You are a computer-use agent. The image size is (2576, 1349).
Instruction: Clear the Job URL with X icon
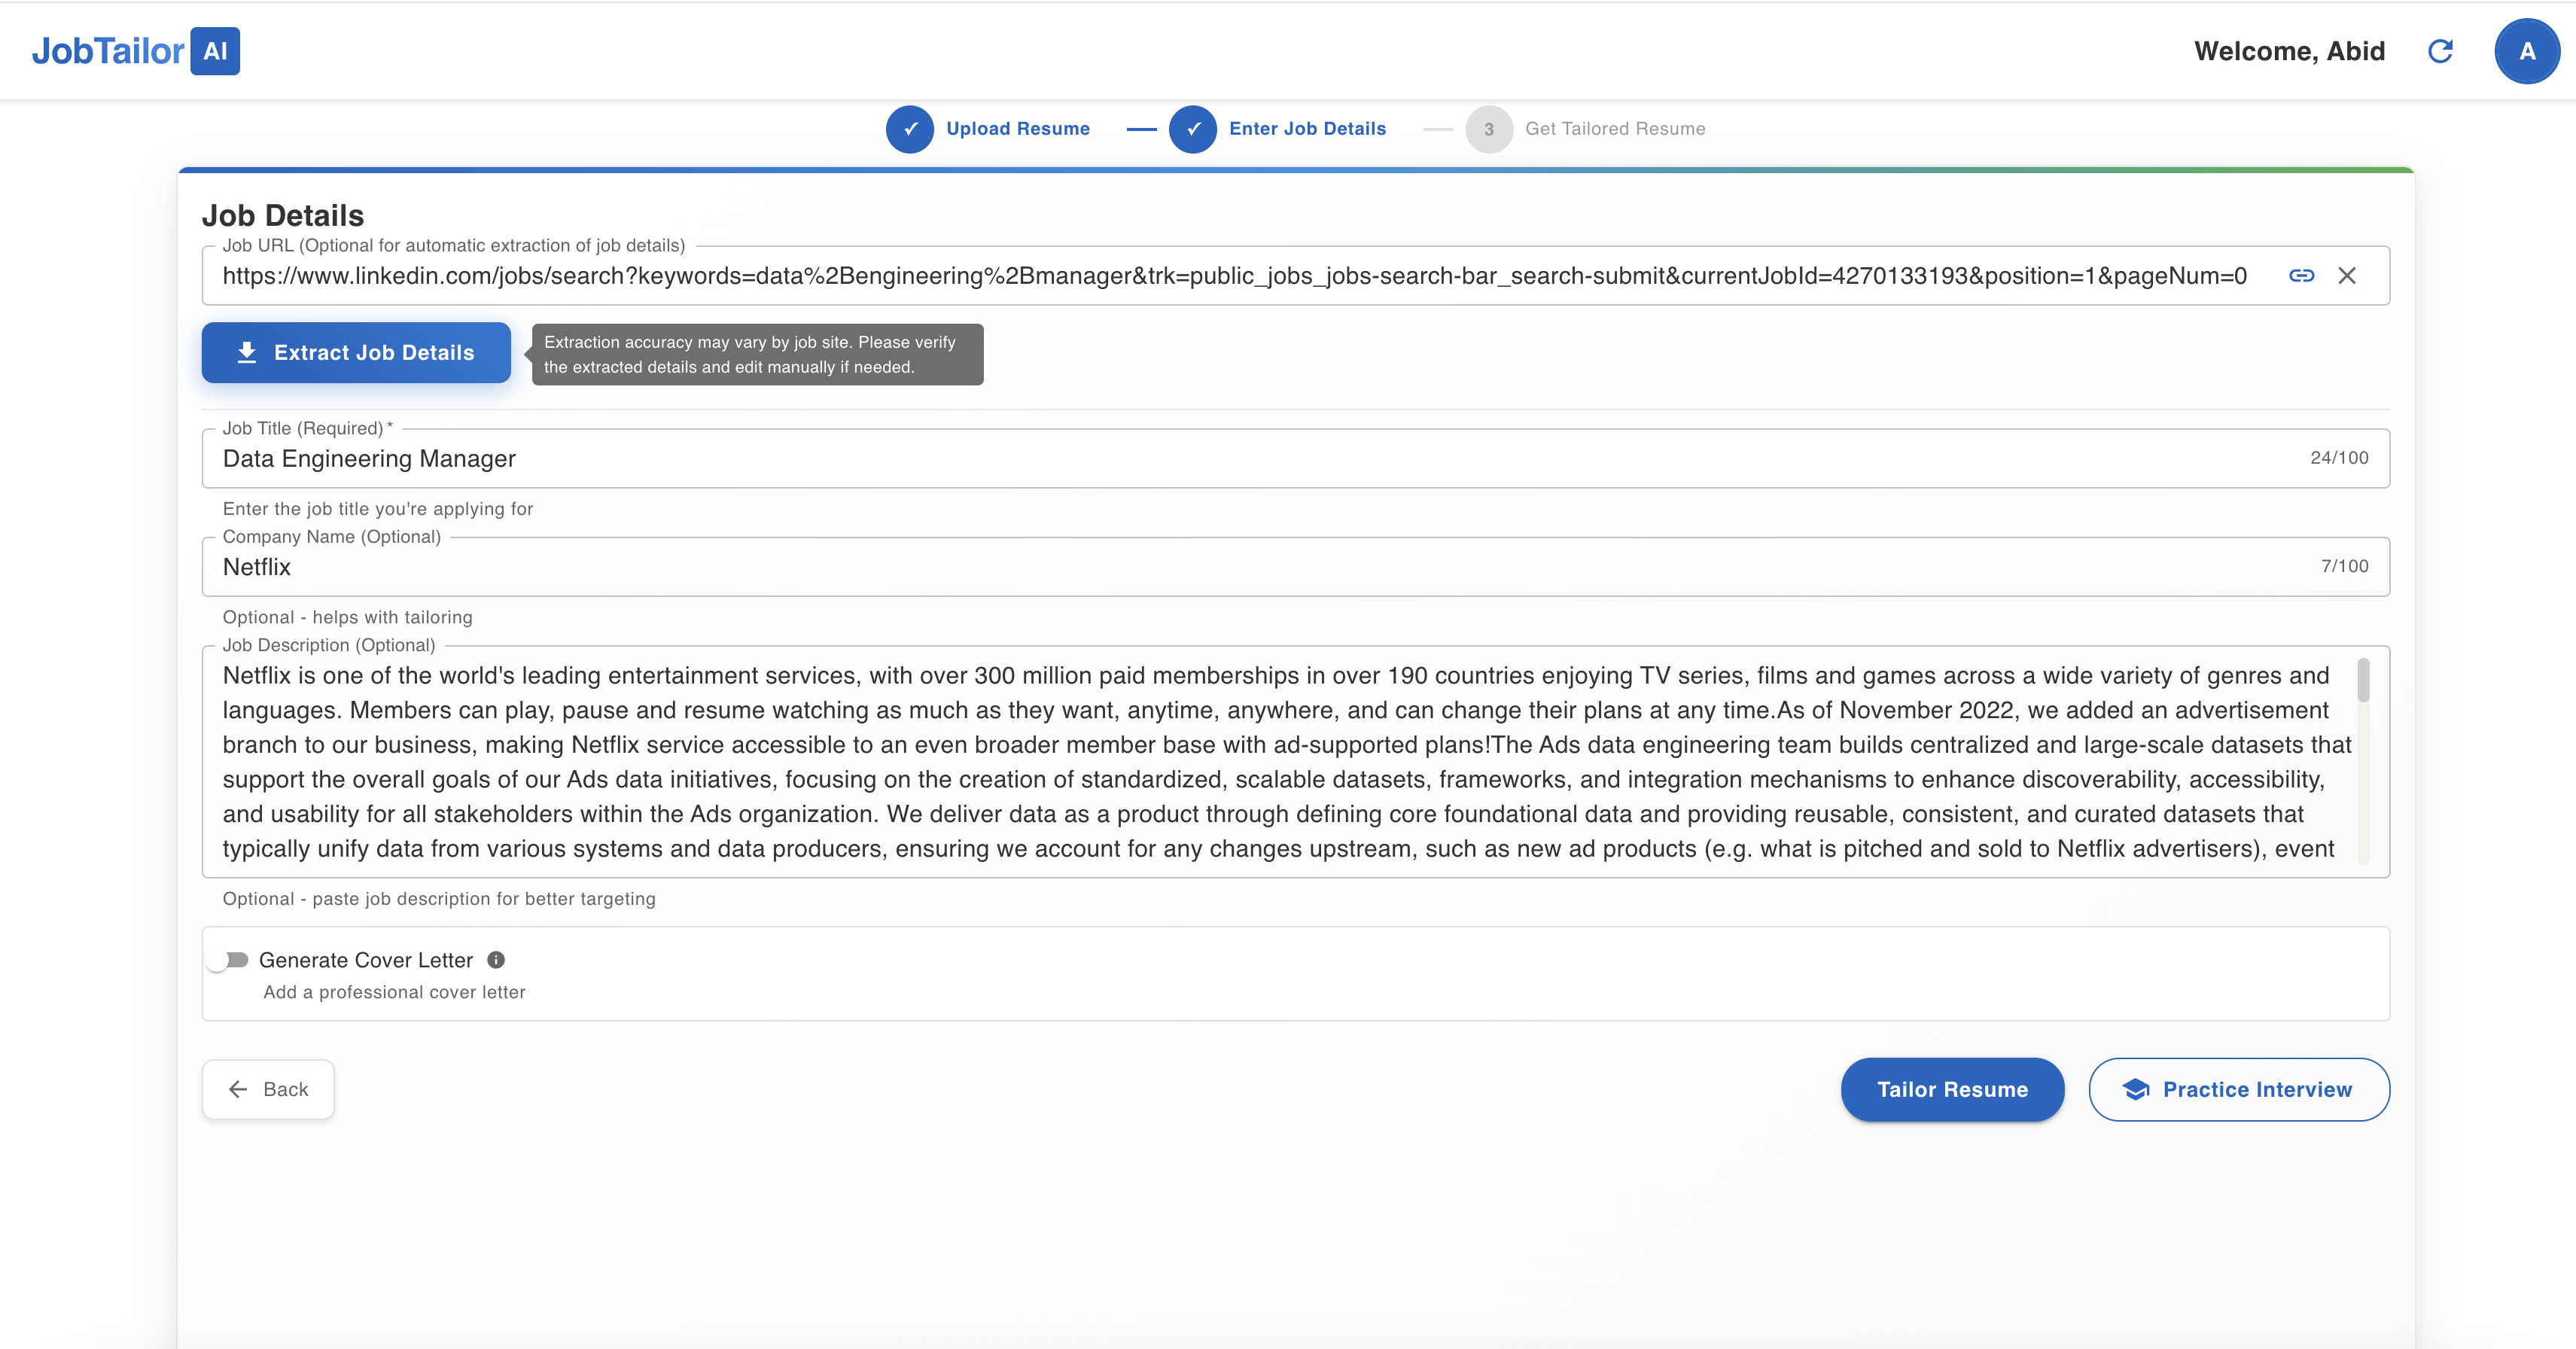tap(2347, 276)
